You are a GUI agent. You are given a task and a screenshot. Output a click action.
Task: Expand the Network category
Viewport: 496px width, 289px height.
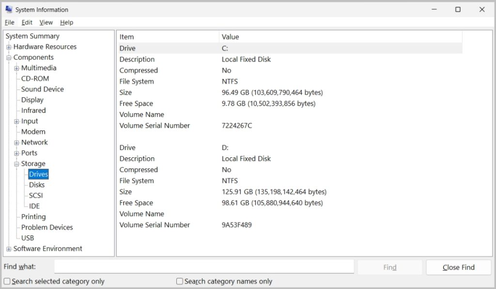click(16, 143)
